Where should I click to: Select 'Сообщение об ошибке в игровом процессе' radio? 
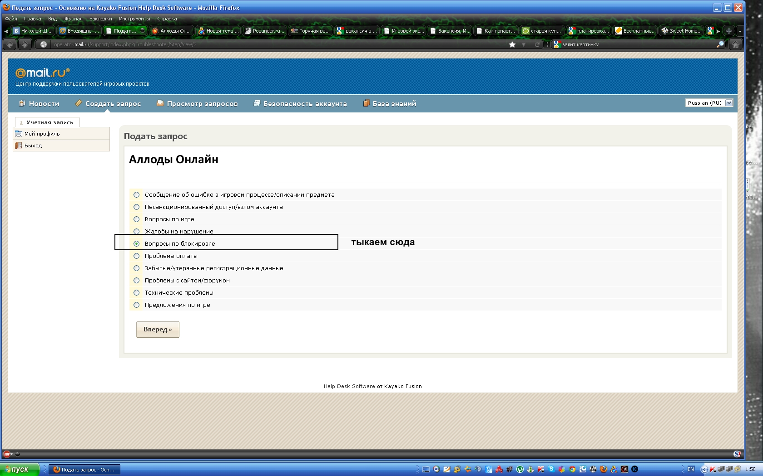(136, 194)
